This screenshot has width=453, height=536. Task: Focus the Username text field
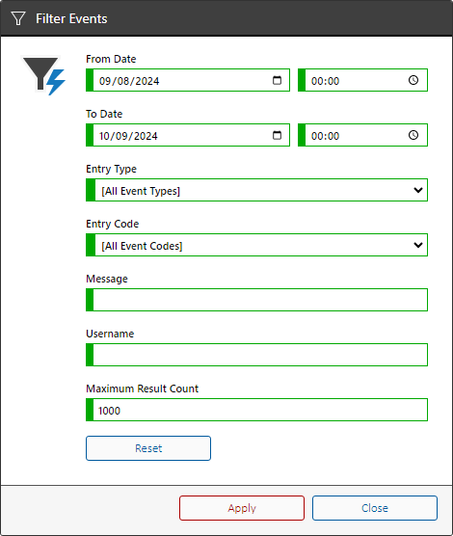[256, 355]
